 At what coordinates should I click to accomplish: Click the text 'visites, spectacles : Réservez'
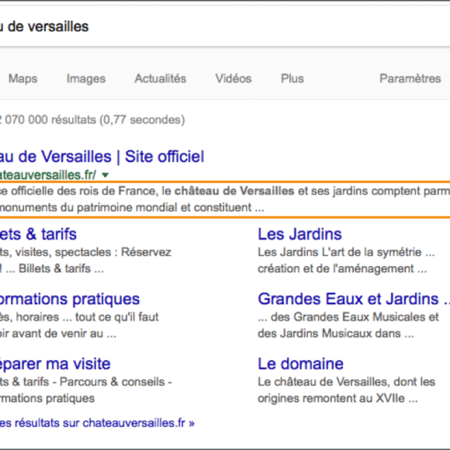(93, 252)
